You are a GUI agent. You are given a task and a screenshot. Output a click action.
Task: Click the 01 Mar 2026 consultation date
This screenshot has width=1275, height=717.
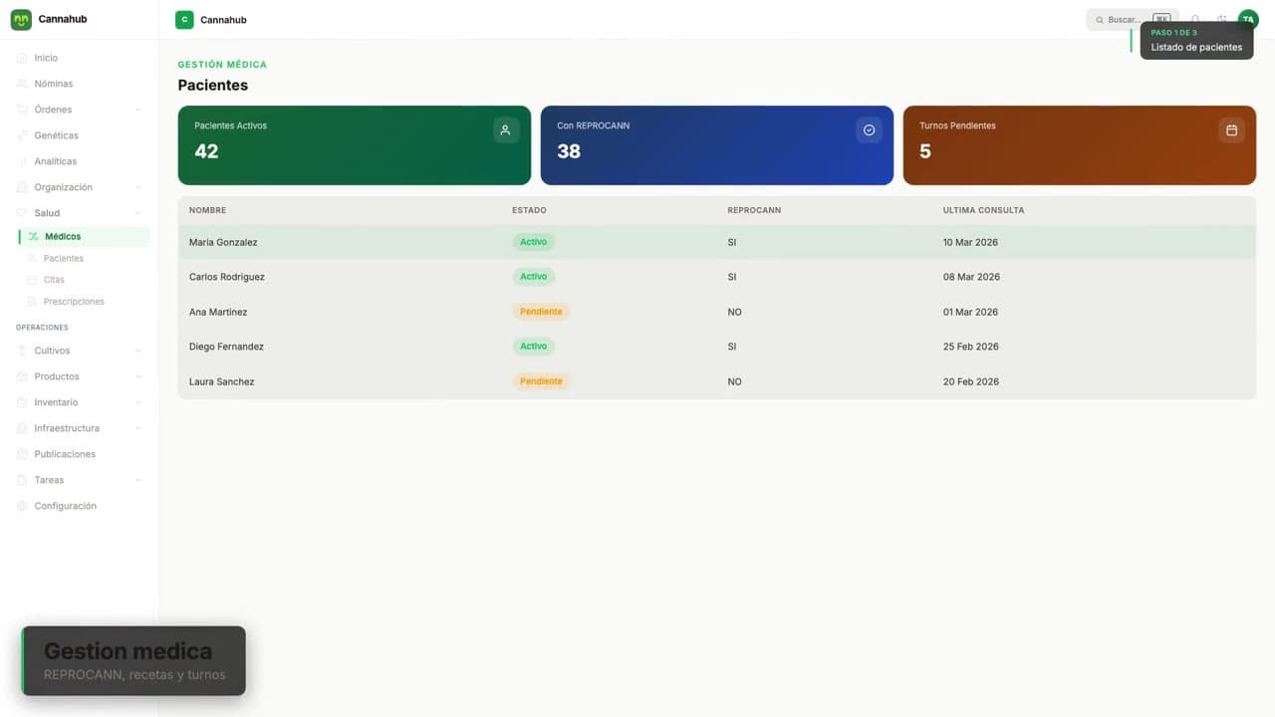point(970,312)
